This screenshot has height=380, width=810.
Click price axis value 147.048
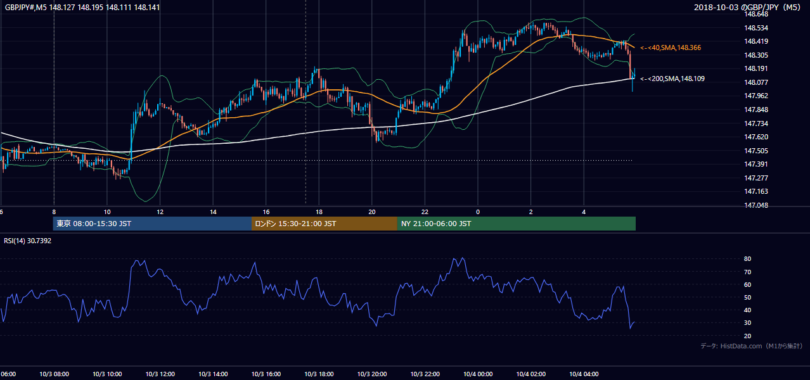click(x=755, y=205)
